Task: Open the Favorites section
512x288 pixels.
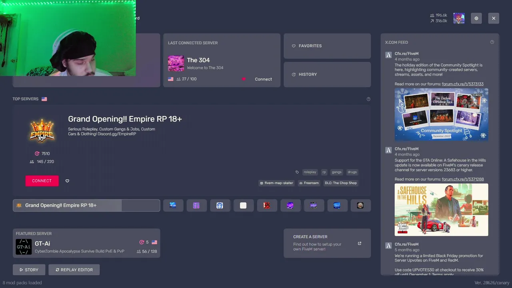Action: 327,46
